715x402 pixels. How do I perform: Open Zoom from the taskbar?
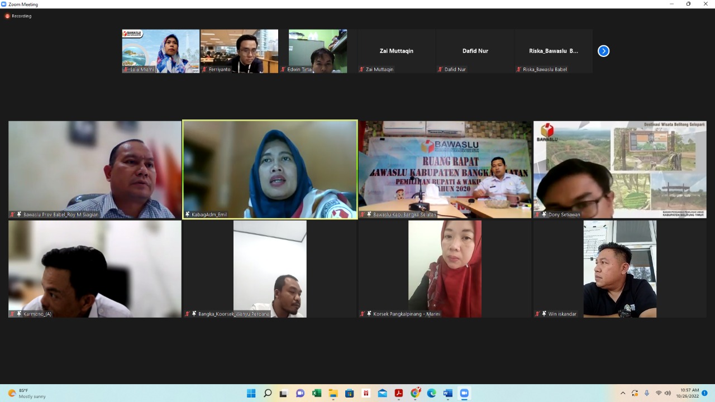pos(464,393)
